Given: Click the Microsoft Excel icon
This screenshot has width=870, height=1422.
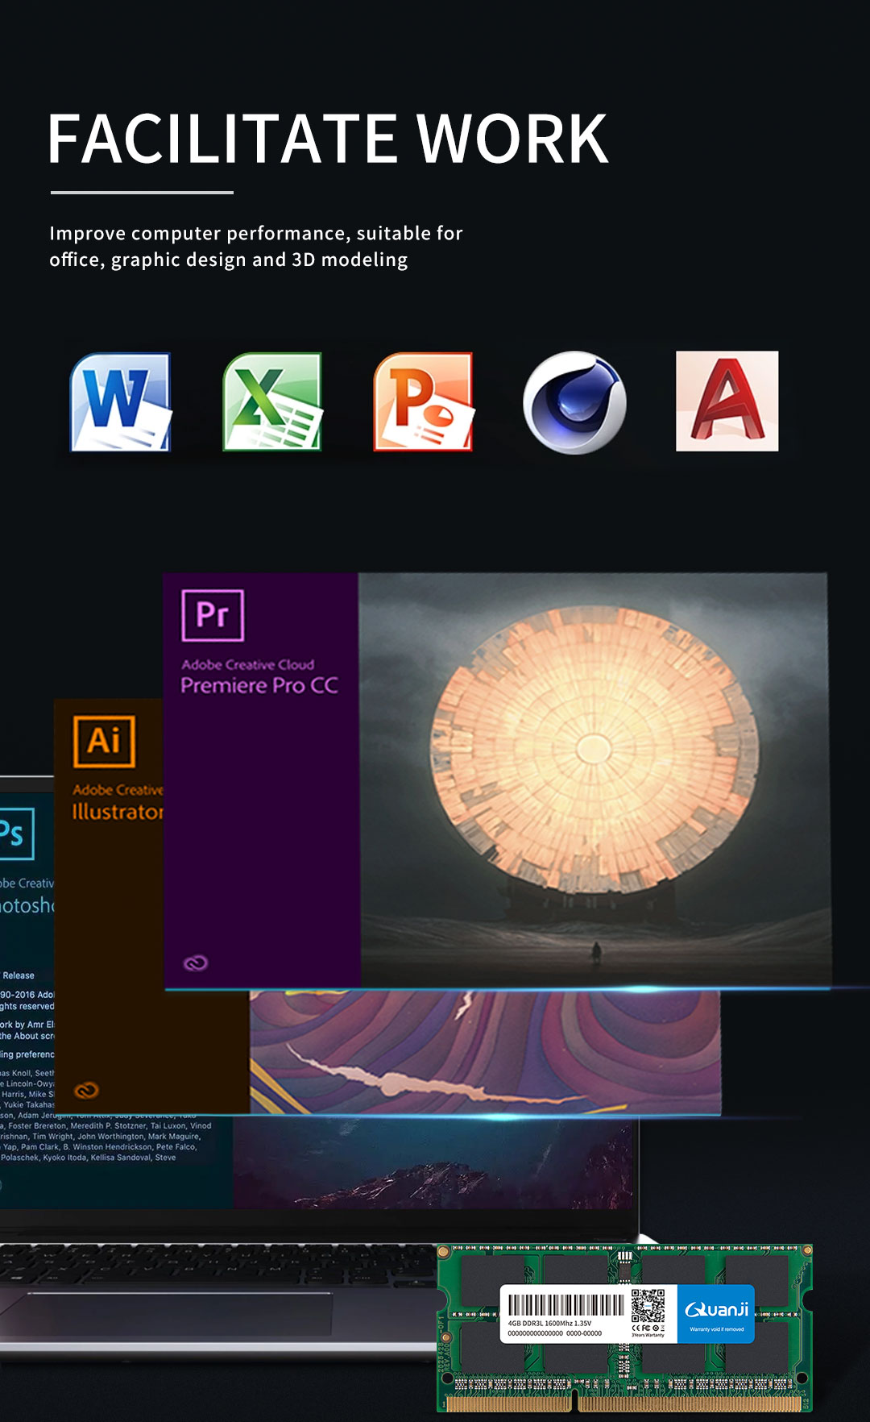Looking at the screenshot, I should pyautogui.click(x=272, y=401).
